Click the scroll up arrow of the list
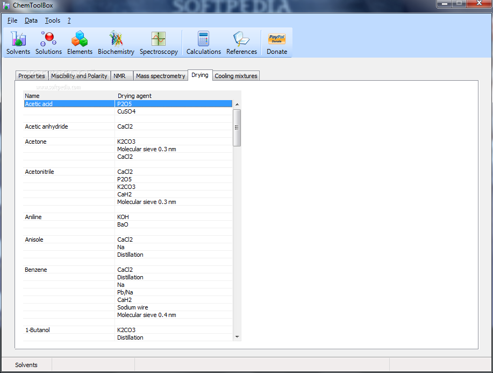Viewport: 493px width, 373px height. (x=237, y=104)
